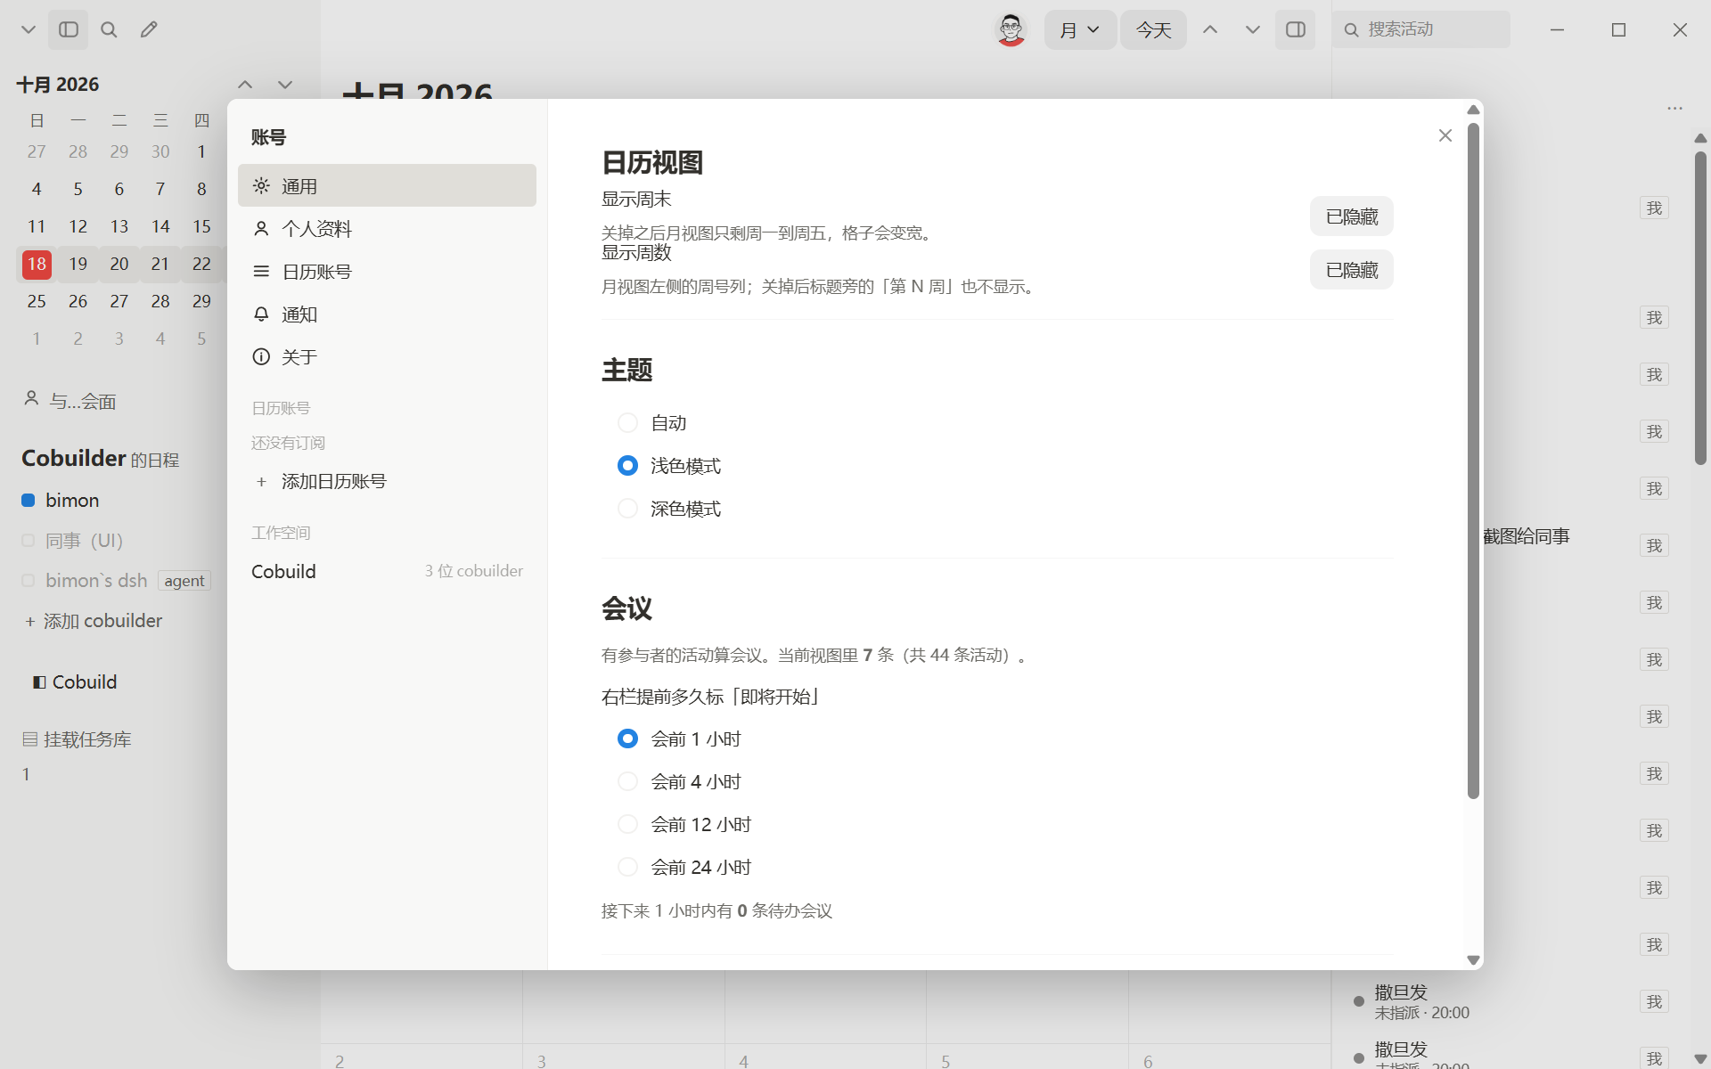Image resolution: width=1711 pixels, height=1069 pixels.
Task: Toggle bimon calendar visibility checkbox
Action: pos(28,501)
